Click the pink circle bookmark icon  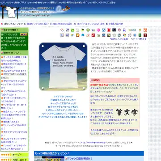pos(98,30)
